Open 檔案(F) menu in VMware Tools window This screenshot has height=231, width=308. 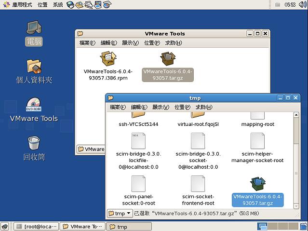[87, 42]
